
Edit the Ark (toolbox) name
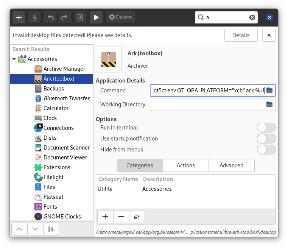coord(145,53)
